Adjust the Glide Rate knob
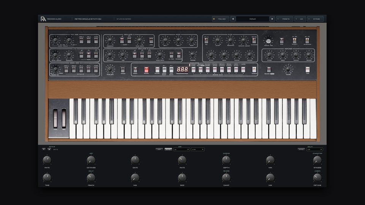 110,69
